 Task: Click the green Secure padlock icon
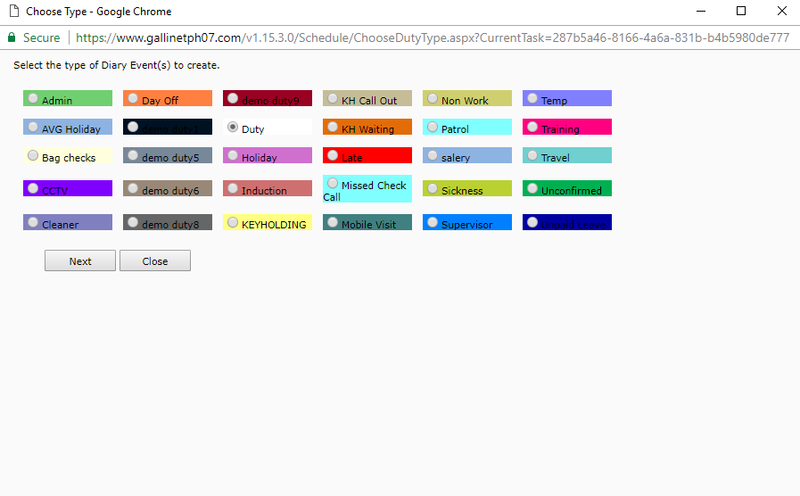click(x=12, y=38)
